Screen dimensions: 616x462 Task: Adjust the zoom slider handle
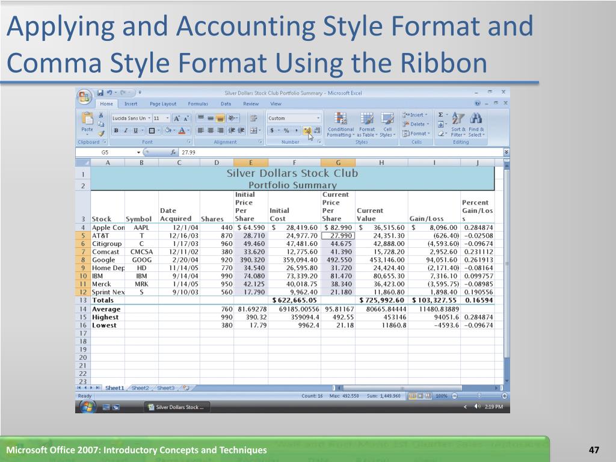(479, 396)
